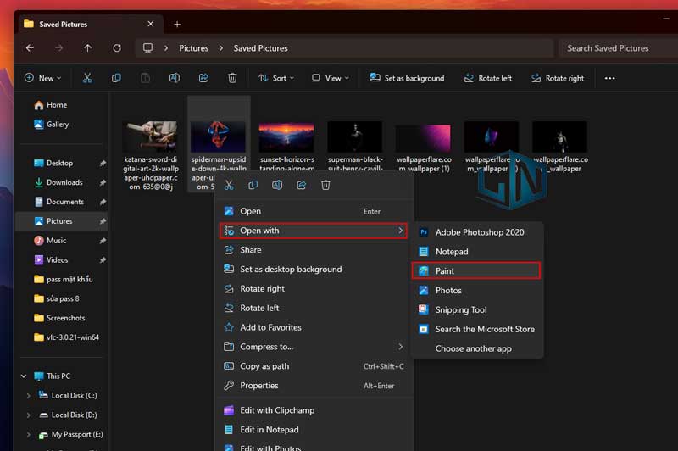
Task: Click the Copy icon in the context menu
Action: 253,185
